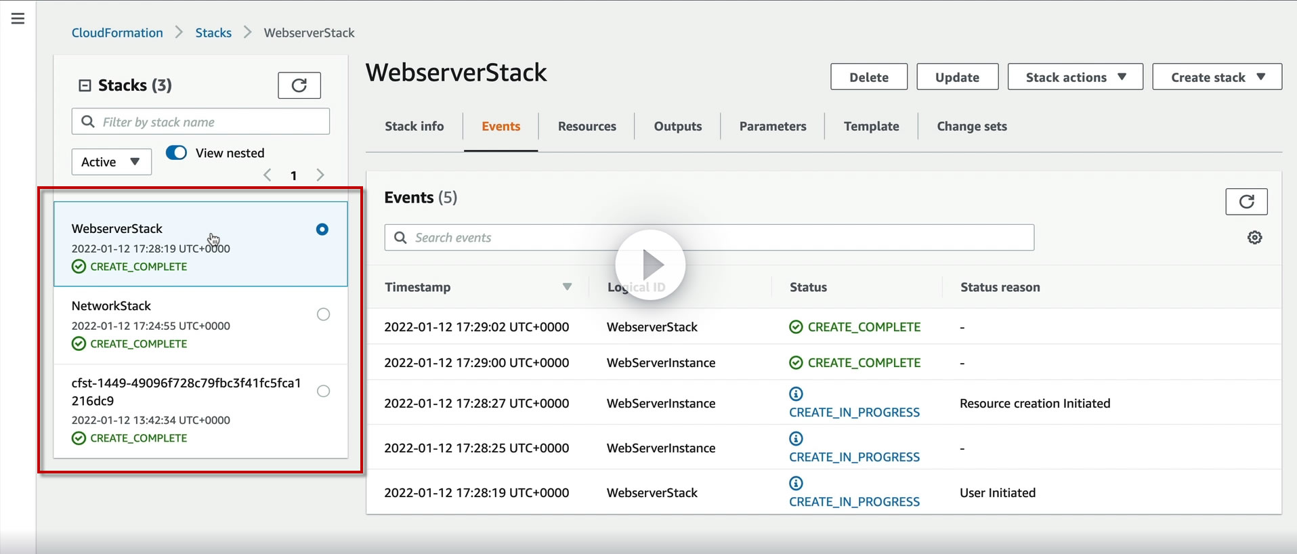Focus the Filter by stack name field

coord(200,122)
